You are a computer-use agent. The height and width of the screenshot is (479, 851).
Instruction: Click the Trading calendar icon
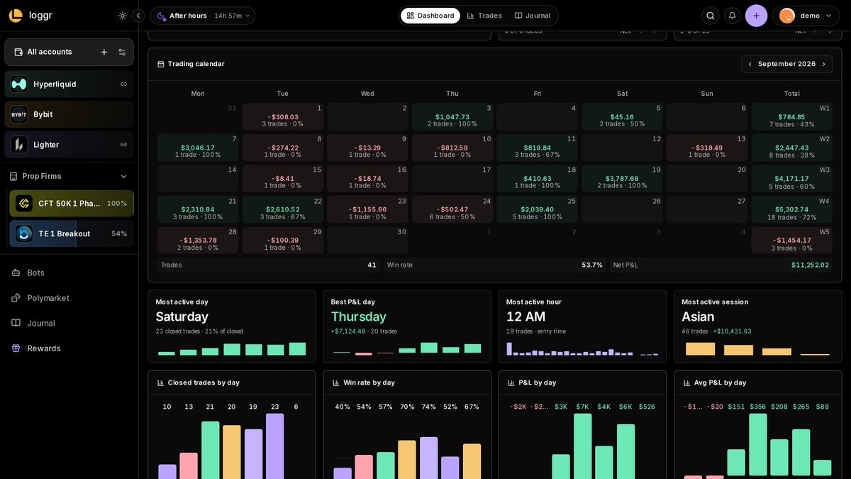tap(161, 64)
